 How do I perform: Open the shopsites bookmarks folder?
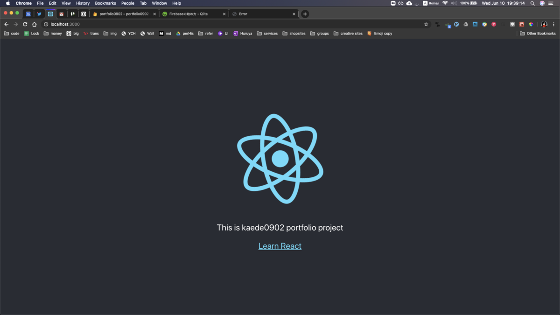coord(294,34)
